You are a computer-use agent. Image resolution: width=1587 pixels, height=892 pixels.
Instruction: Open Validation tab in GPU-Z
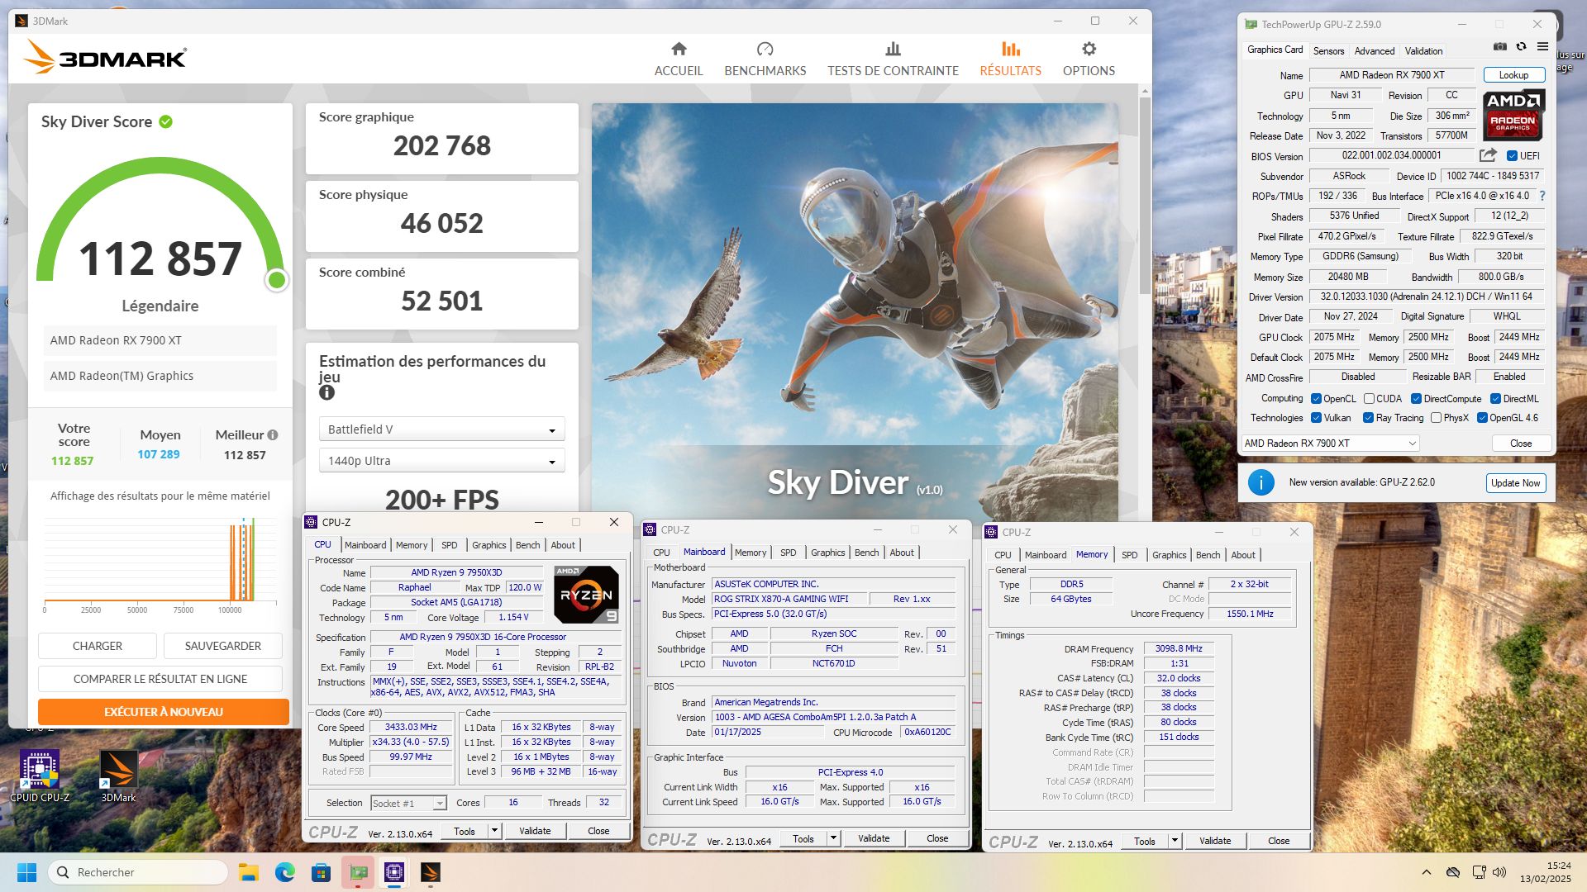coord(1423,50)
